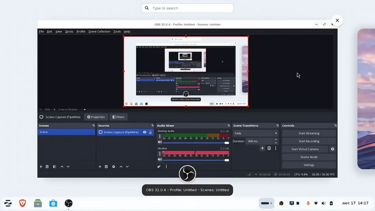Add a new source with the plus icon
The width and height of the screenshot is (375, 211).
[x=100, y=167]
